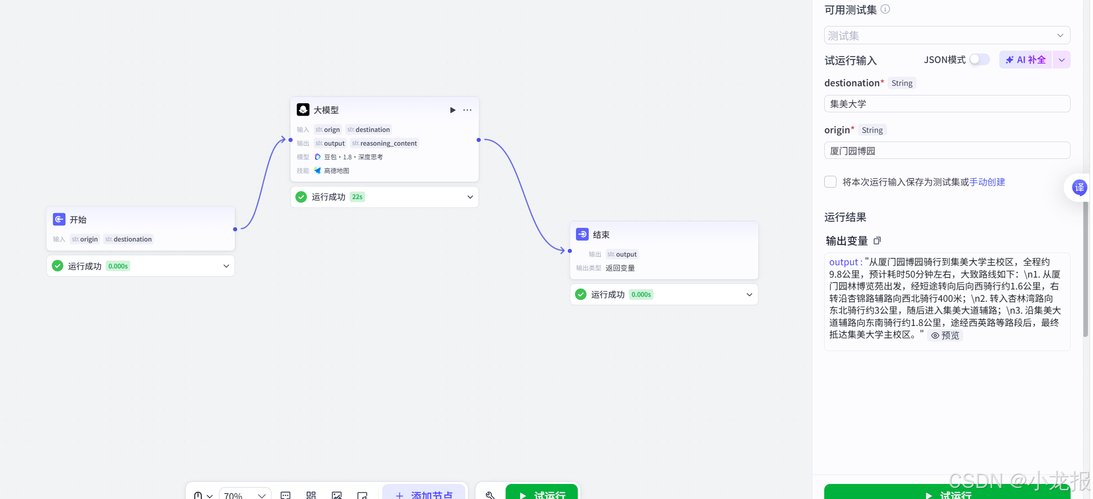Check save run input as test set
Screen dimensions: 1093x499
(830, 182)
